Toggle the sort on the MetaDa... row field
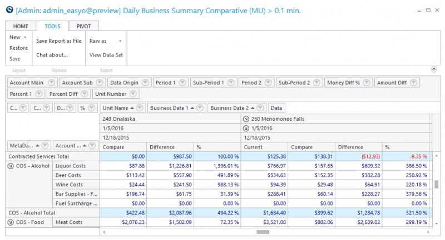This screenshot has width=445, height=240. [x=37, y=146]
